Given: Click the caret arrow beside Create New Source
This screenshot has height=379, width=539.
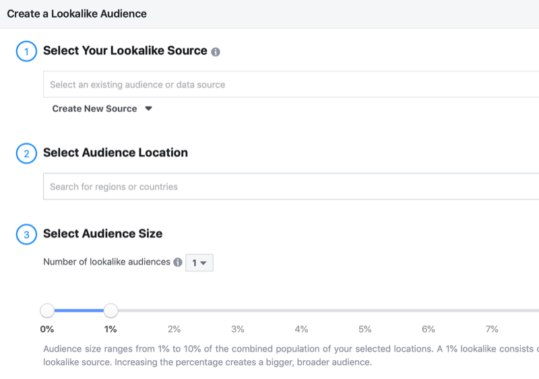Looking at the screenshot, I should coord(148,108).
